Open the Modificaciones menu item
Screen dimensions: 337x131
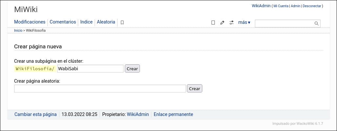coord(30,22)
